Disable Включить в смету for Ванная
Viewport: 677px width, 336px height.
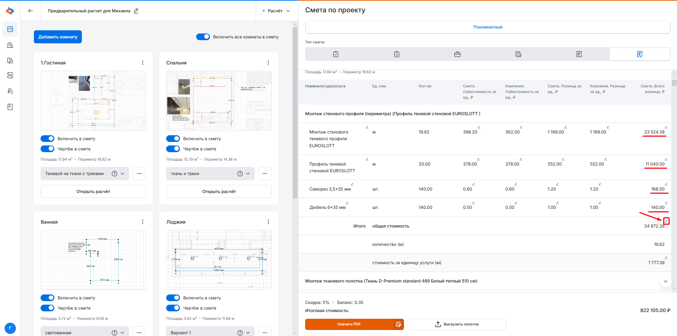pos(48,298)
